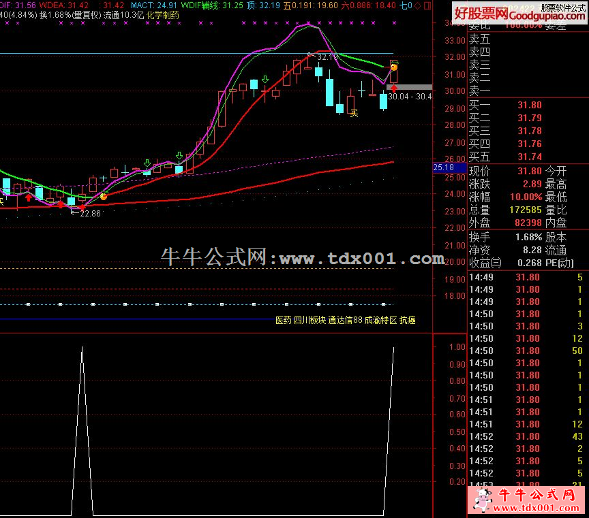The height and width of the screenshot is (518, 589).
Task: Click the 外盘 82398 value
Action: coord(528,223)
